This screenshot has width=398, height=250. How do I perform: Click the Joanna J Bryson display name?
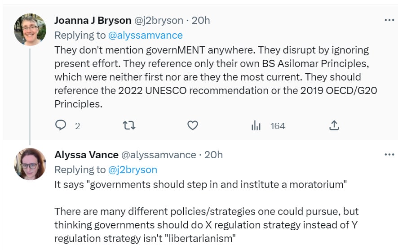[93, 20]
